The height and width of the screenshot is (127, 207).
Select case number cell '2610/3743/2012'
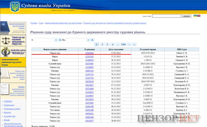click(x=148, y=53)
